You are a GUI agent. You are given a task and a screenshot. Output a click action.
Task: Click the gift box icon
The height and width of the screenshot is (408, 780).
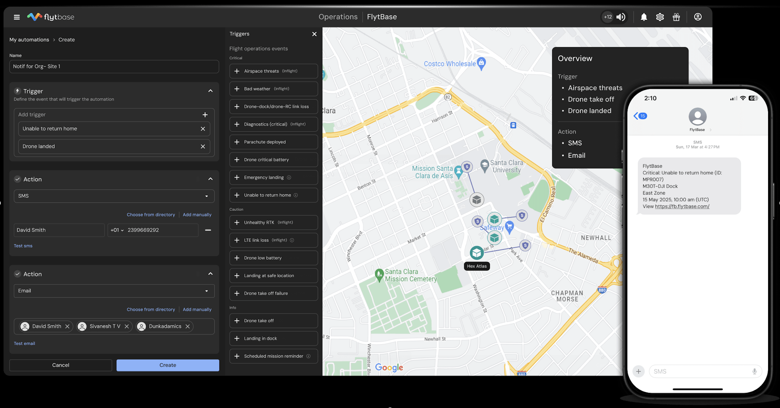coord(676,17)
